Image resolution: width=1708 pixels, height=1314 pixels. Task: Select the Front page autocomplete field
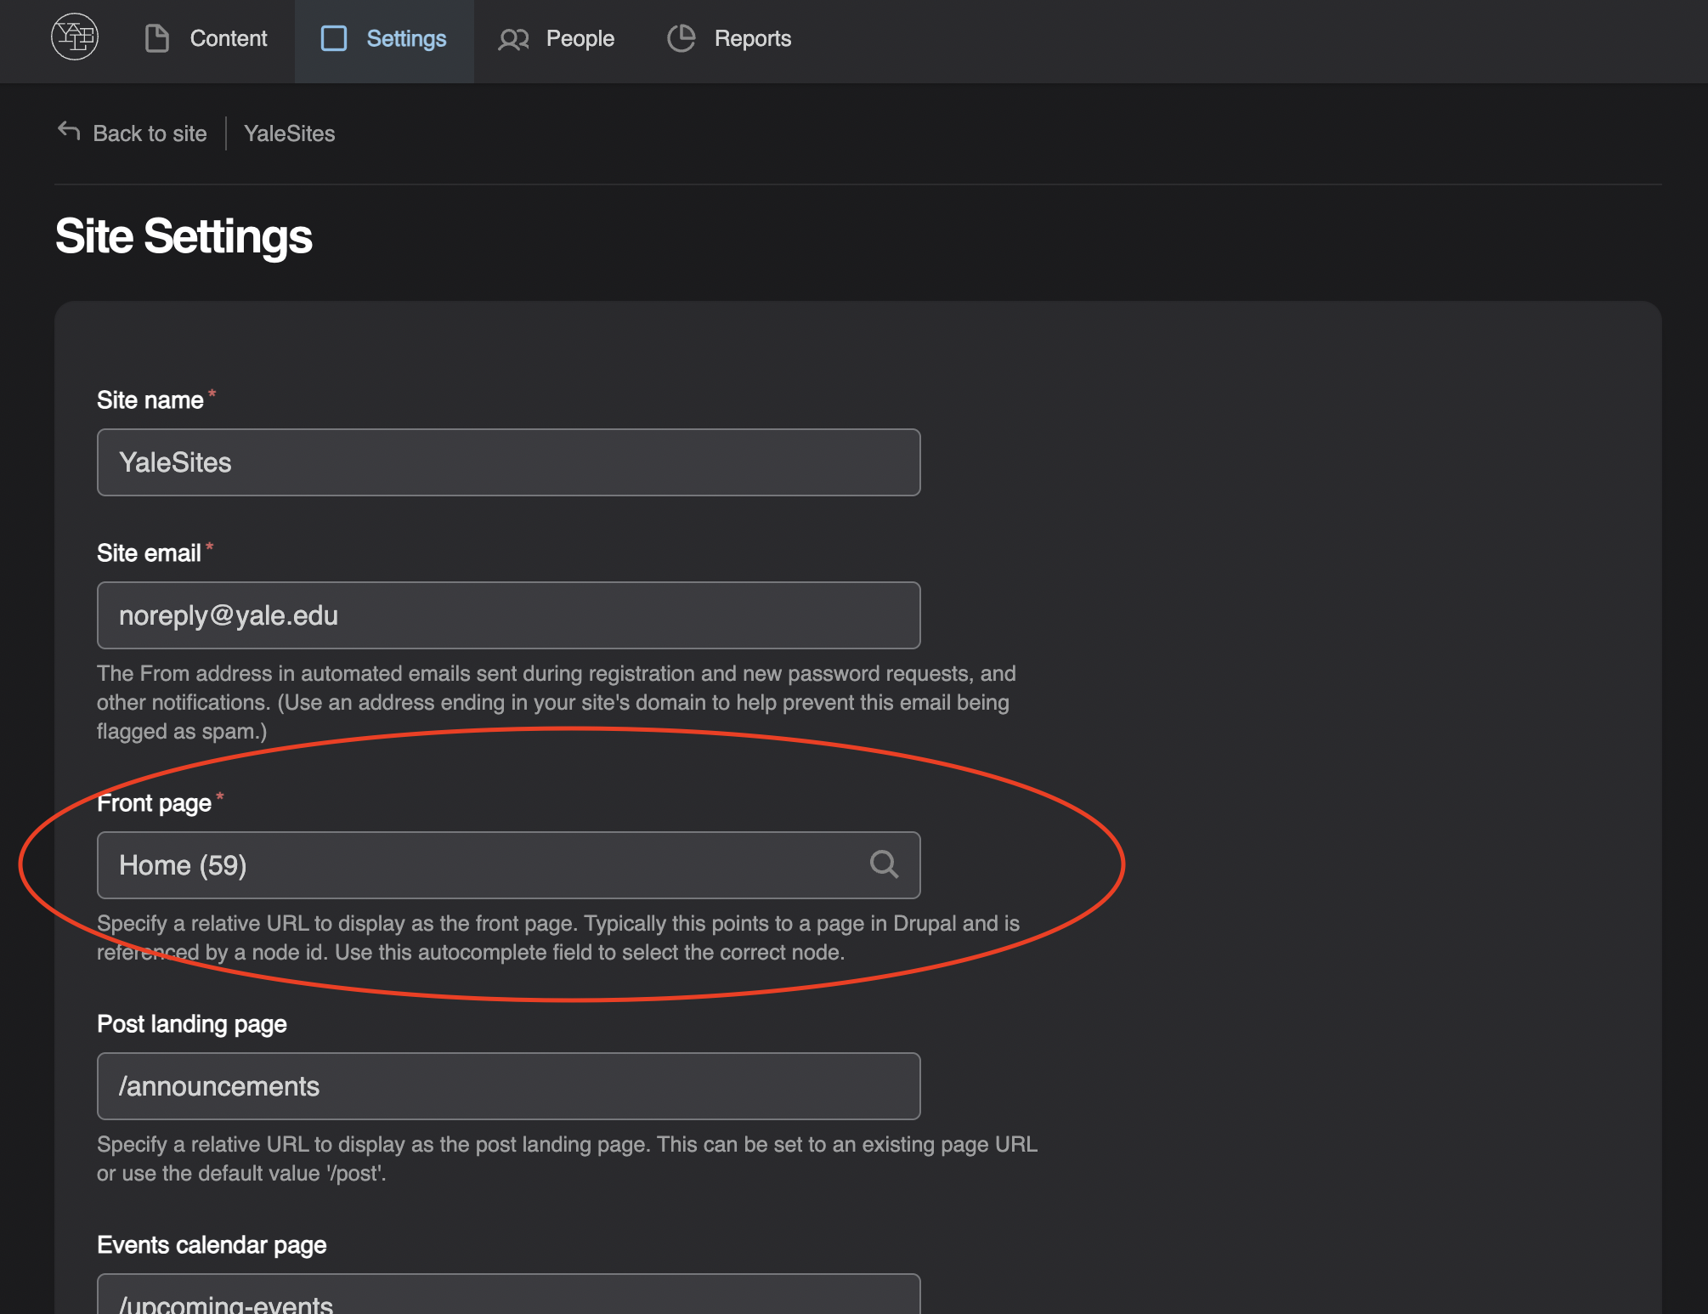pos(508,865)
